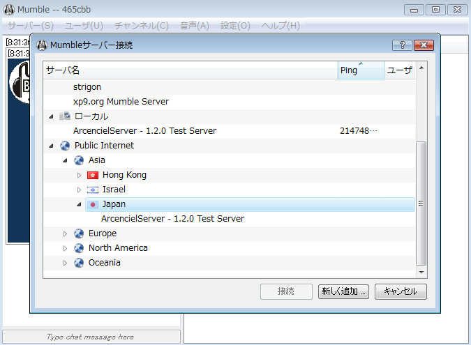
Task: Expand the Europe region
Action: pyautogui.click(x=65, y=233)
